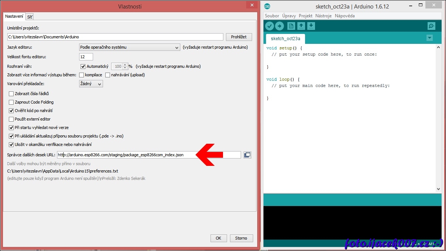Click the 'Prohlížet' browse button
The width and height of the screenshot is (446, 251).
click(x=239, y=37)
